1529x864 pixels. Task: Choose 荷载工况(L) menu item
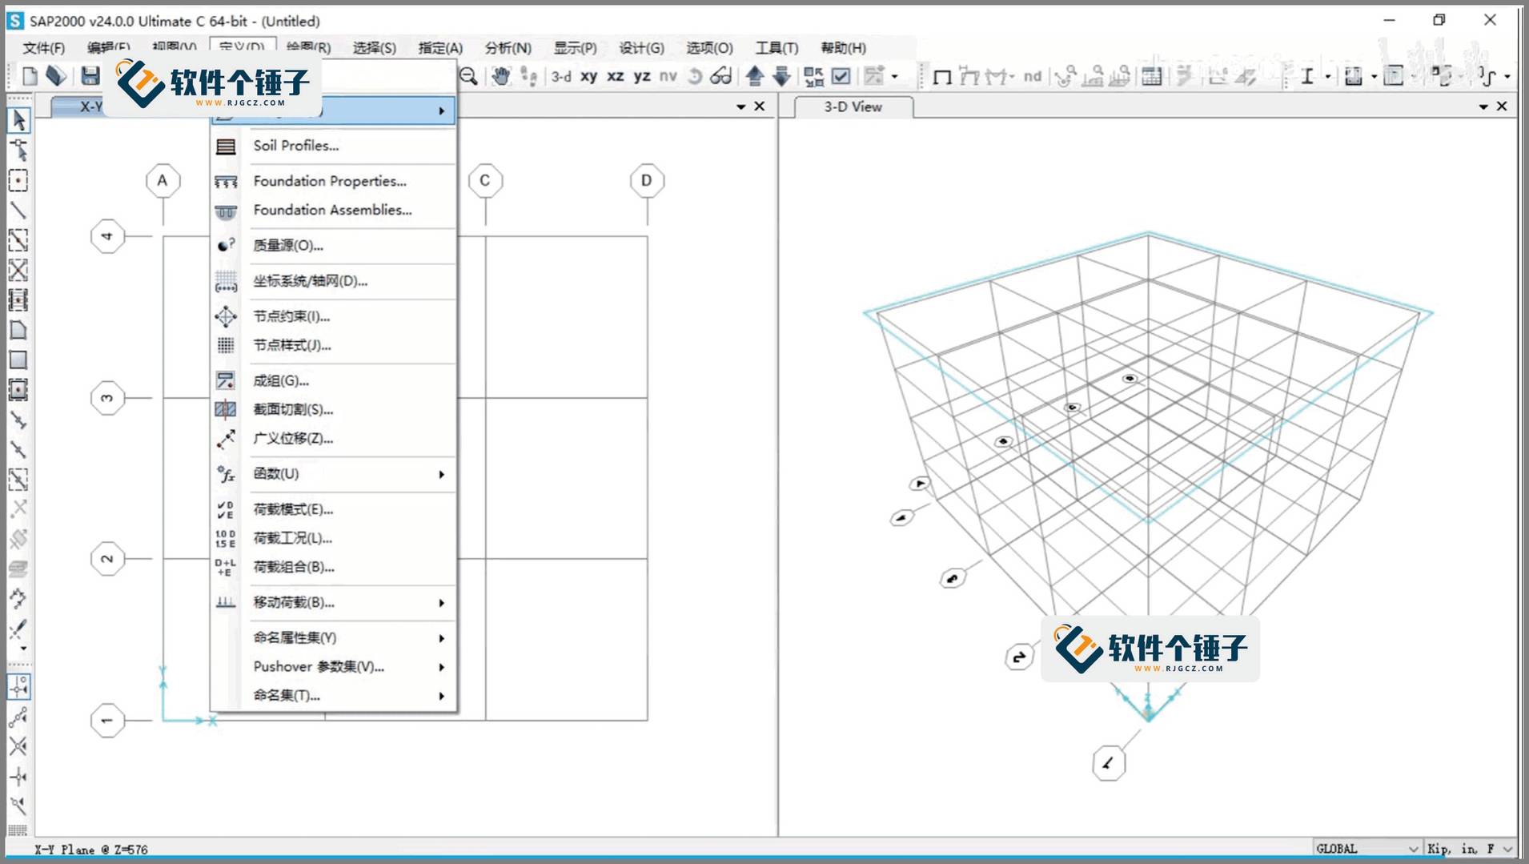pos(334,538)
